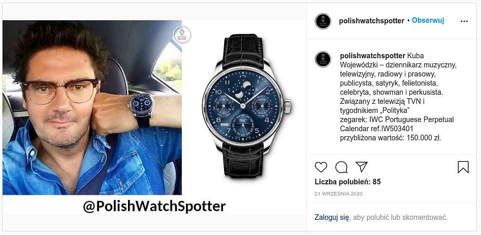The width and height of the screenshot is (481, 235).
Task: Open the 21 WRZEŚNIA 2020 post date
Action: (x=338, y=193)
